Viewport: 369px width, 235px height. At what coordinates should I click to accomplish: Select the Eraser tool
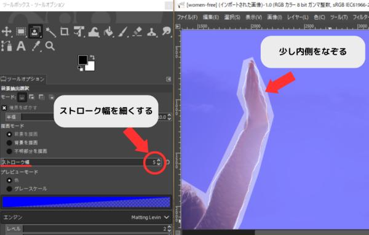tap(137, 31)
